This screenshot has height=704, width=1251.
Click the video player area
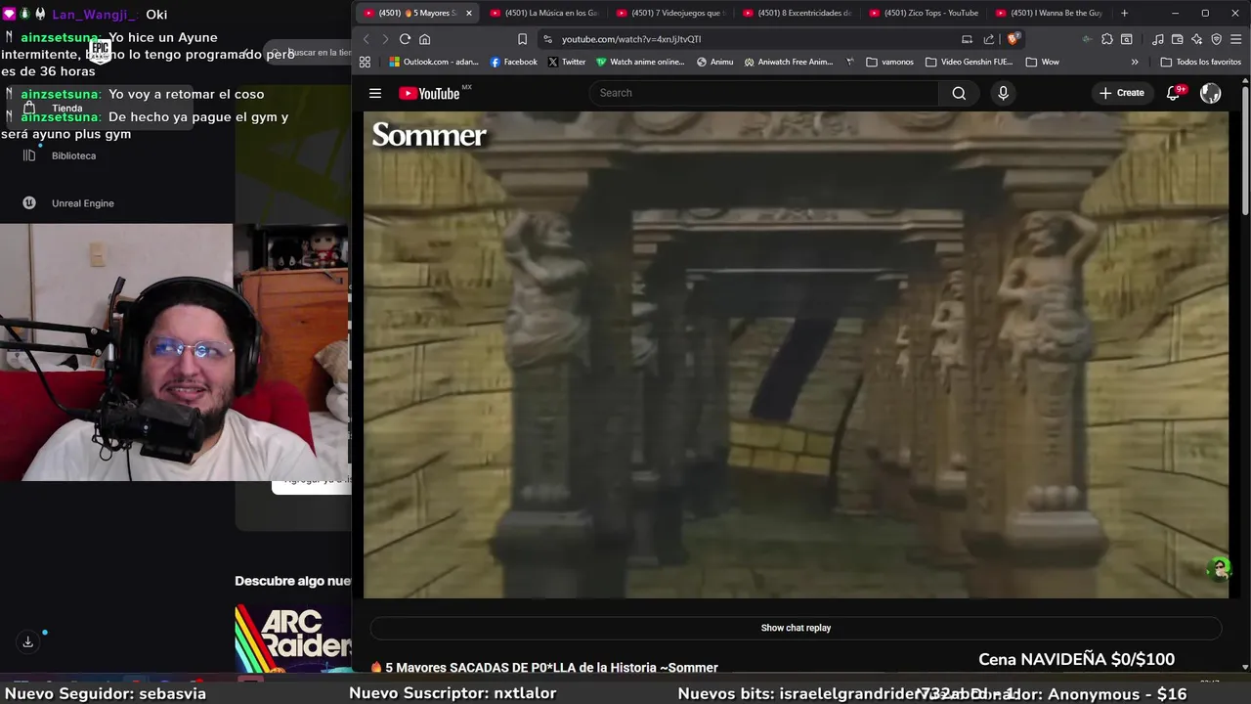(796, 354)
